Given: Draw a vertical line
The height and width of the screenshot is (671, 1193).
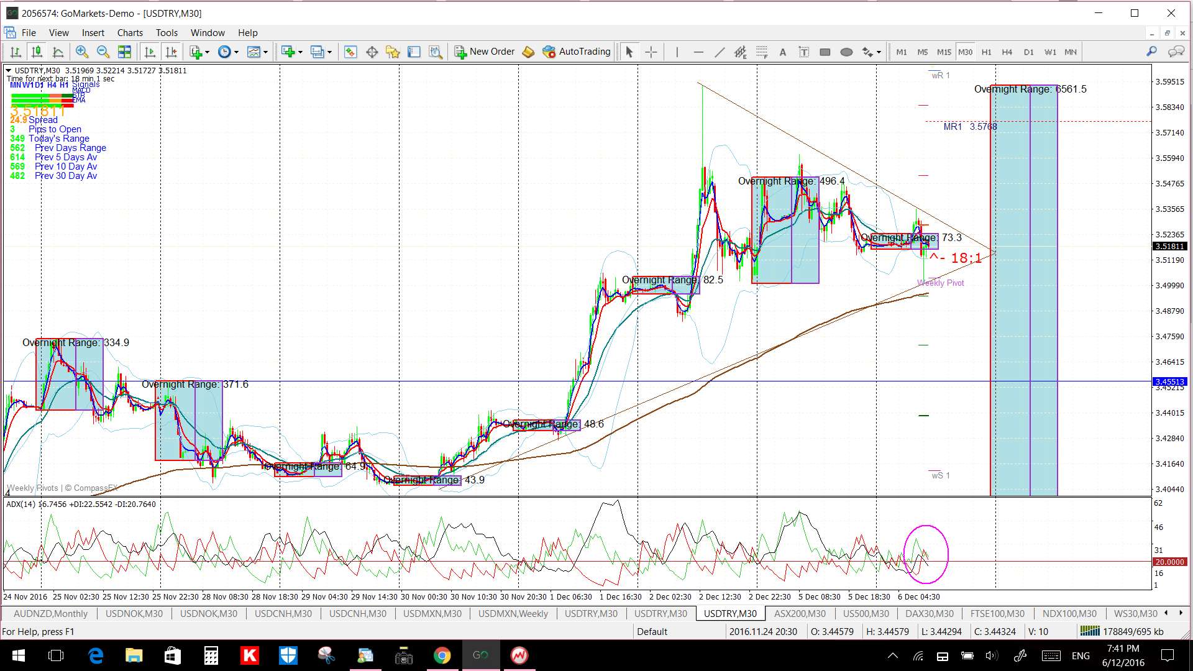Looking at the screenshot, I should tap(677, 52).
